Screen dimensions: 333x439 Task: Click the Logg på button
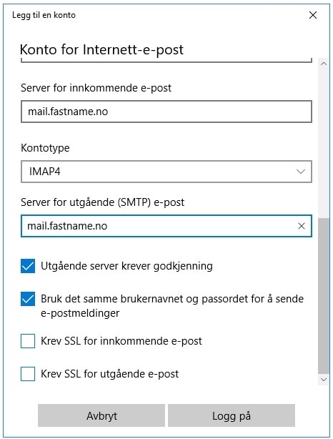point(232,415)
